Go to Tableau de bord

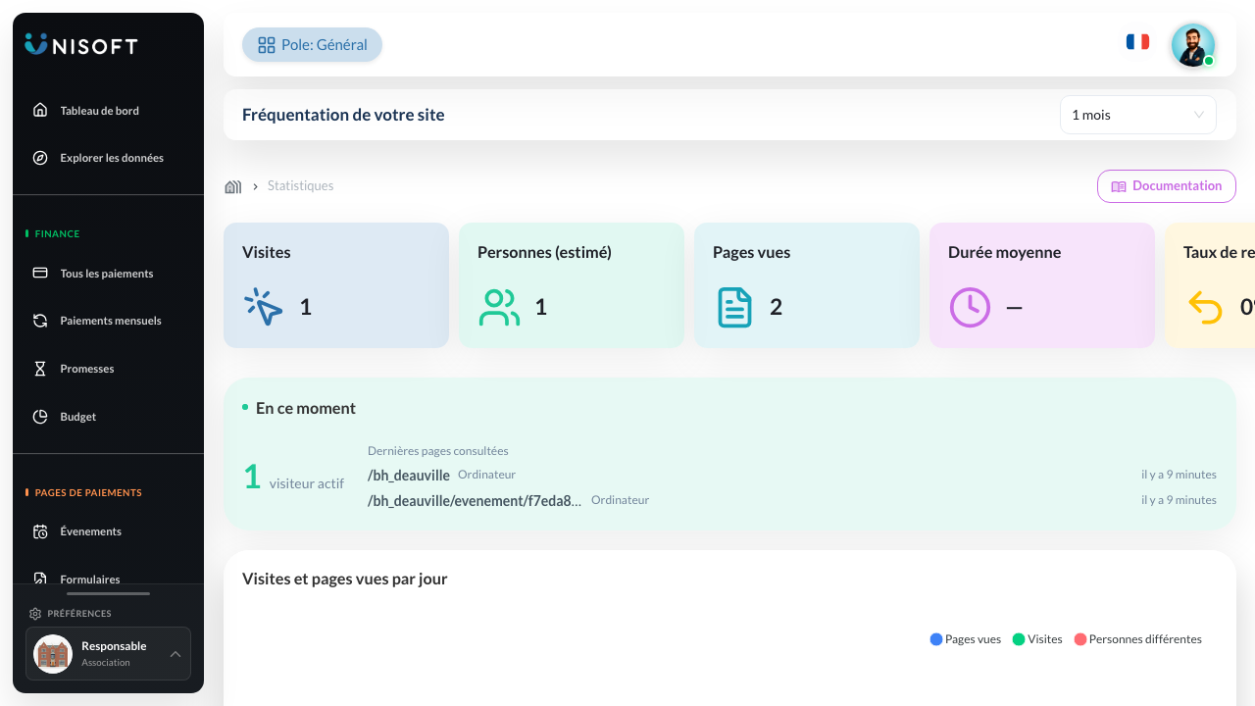(99, 111)
